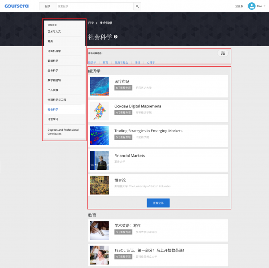269x268 pixels.
Task: Click the 4门课程专项 badge under TESOL
Action: pyautogui.click(x=123, y=256)
